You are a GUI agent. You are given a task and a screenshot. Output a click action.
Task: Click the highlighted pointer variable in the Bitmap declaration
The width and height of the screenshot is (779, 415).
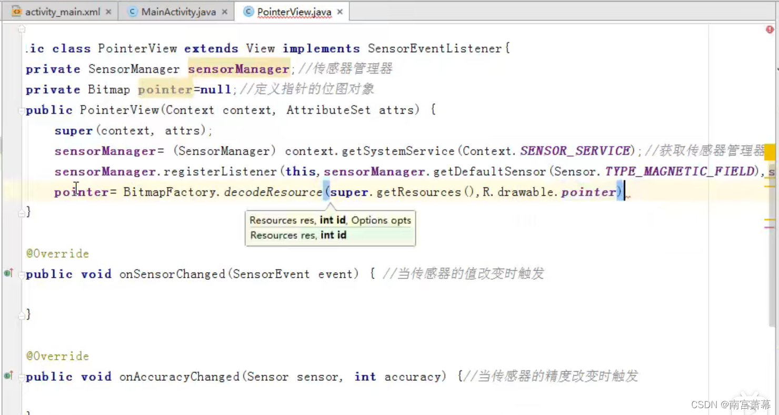pos(165,89)
